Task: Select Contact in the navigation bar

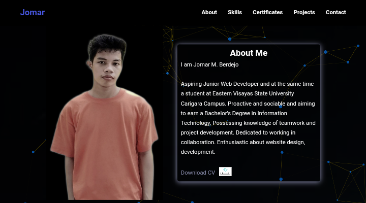Action: (335, 12)
